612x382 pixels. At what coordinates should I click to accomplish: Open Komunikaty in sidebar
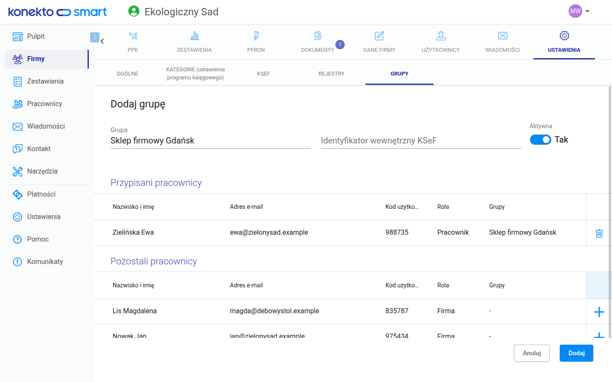pyautogui.click(x=47, y=262)
